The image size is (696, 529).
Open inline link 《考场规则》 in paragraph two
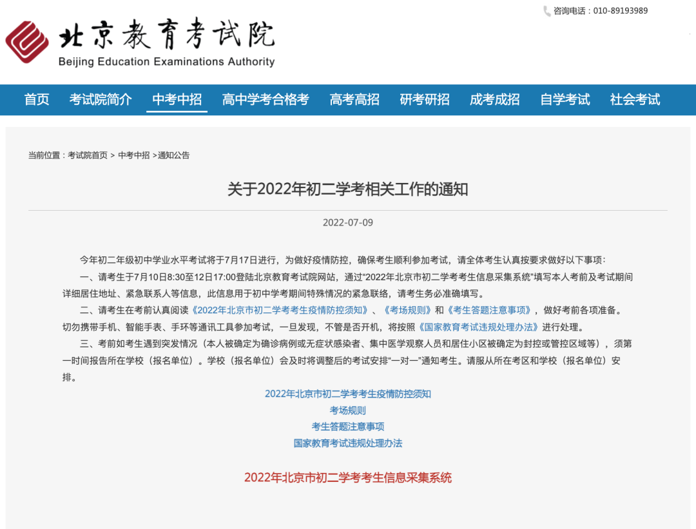point(407,310)
